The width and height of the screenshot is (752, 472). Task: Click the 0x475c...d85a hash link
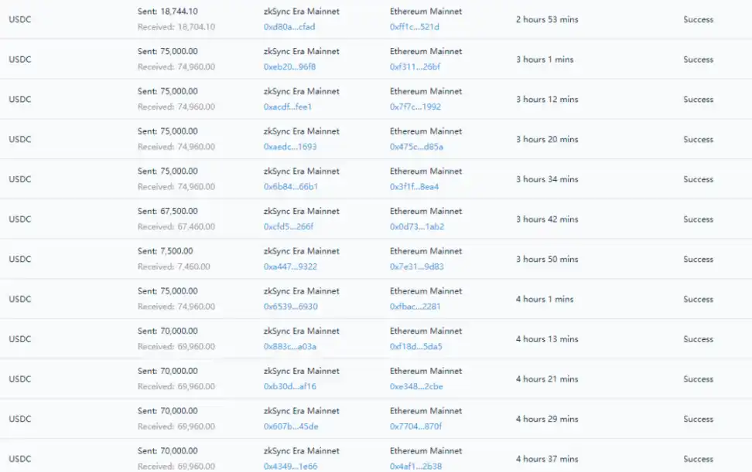[x=416, y=147]
